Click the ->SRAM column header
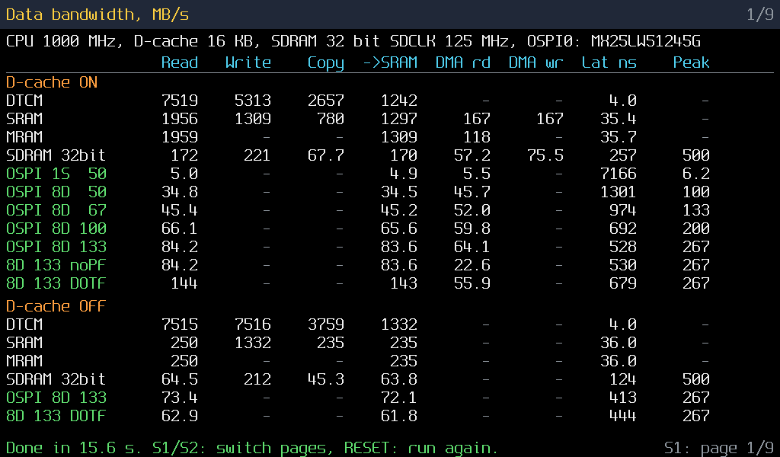This screenshot has width=780, height=457. (390, 62)
